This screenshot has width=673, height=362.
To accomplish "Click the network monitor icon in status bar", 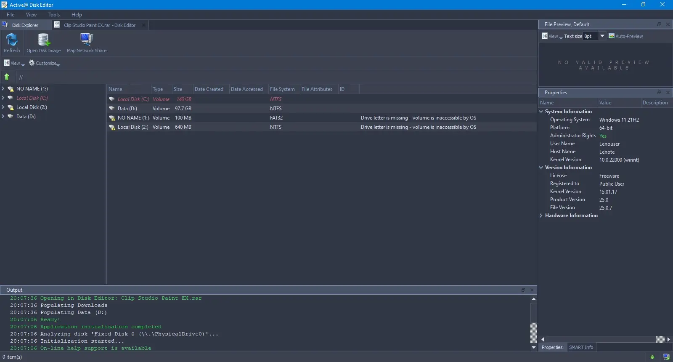I will pos(666,357).
